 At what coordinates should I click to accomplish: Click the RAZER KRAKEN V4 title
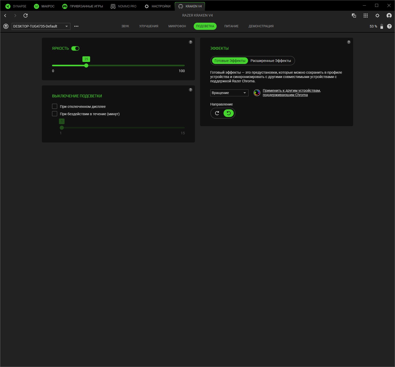(x=197, y=15)
